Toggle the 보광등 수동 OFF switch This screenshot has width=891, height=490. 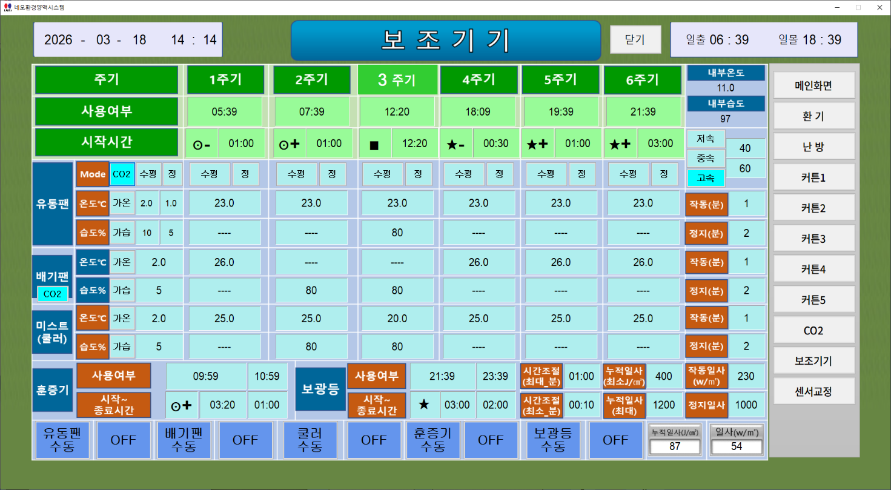coord(615,440)
